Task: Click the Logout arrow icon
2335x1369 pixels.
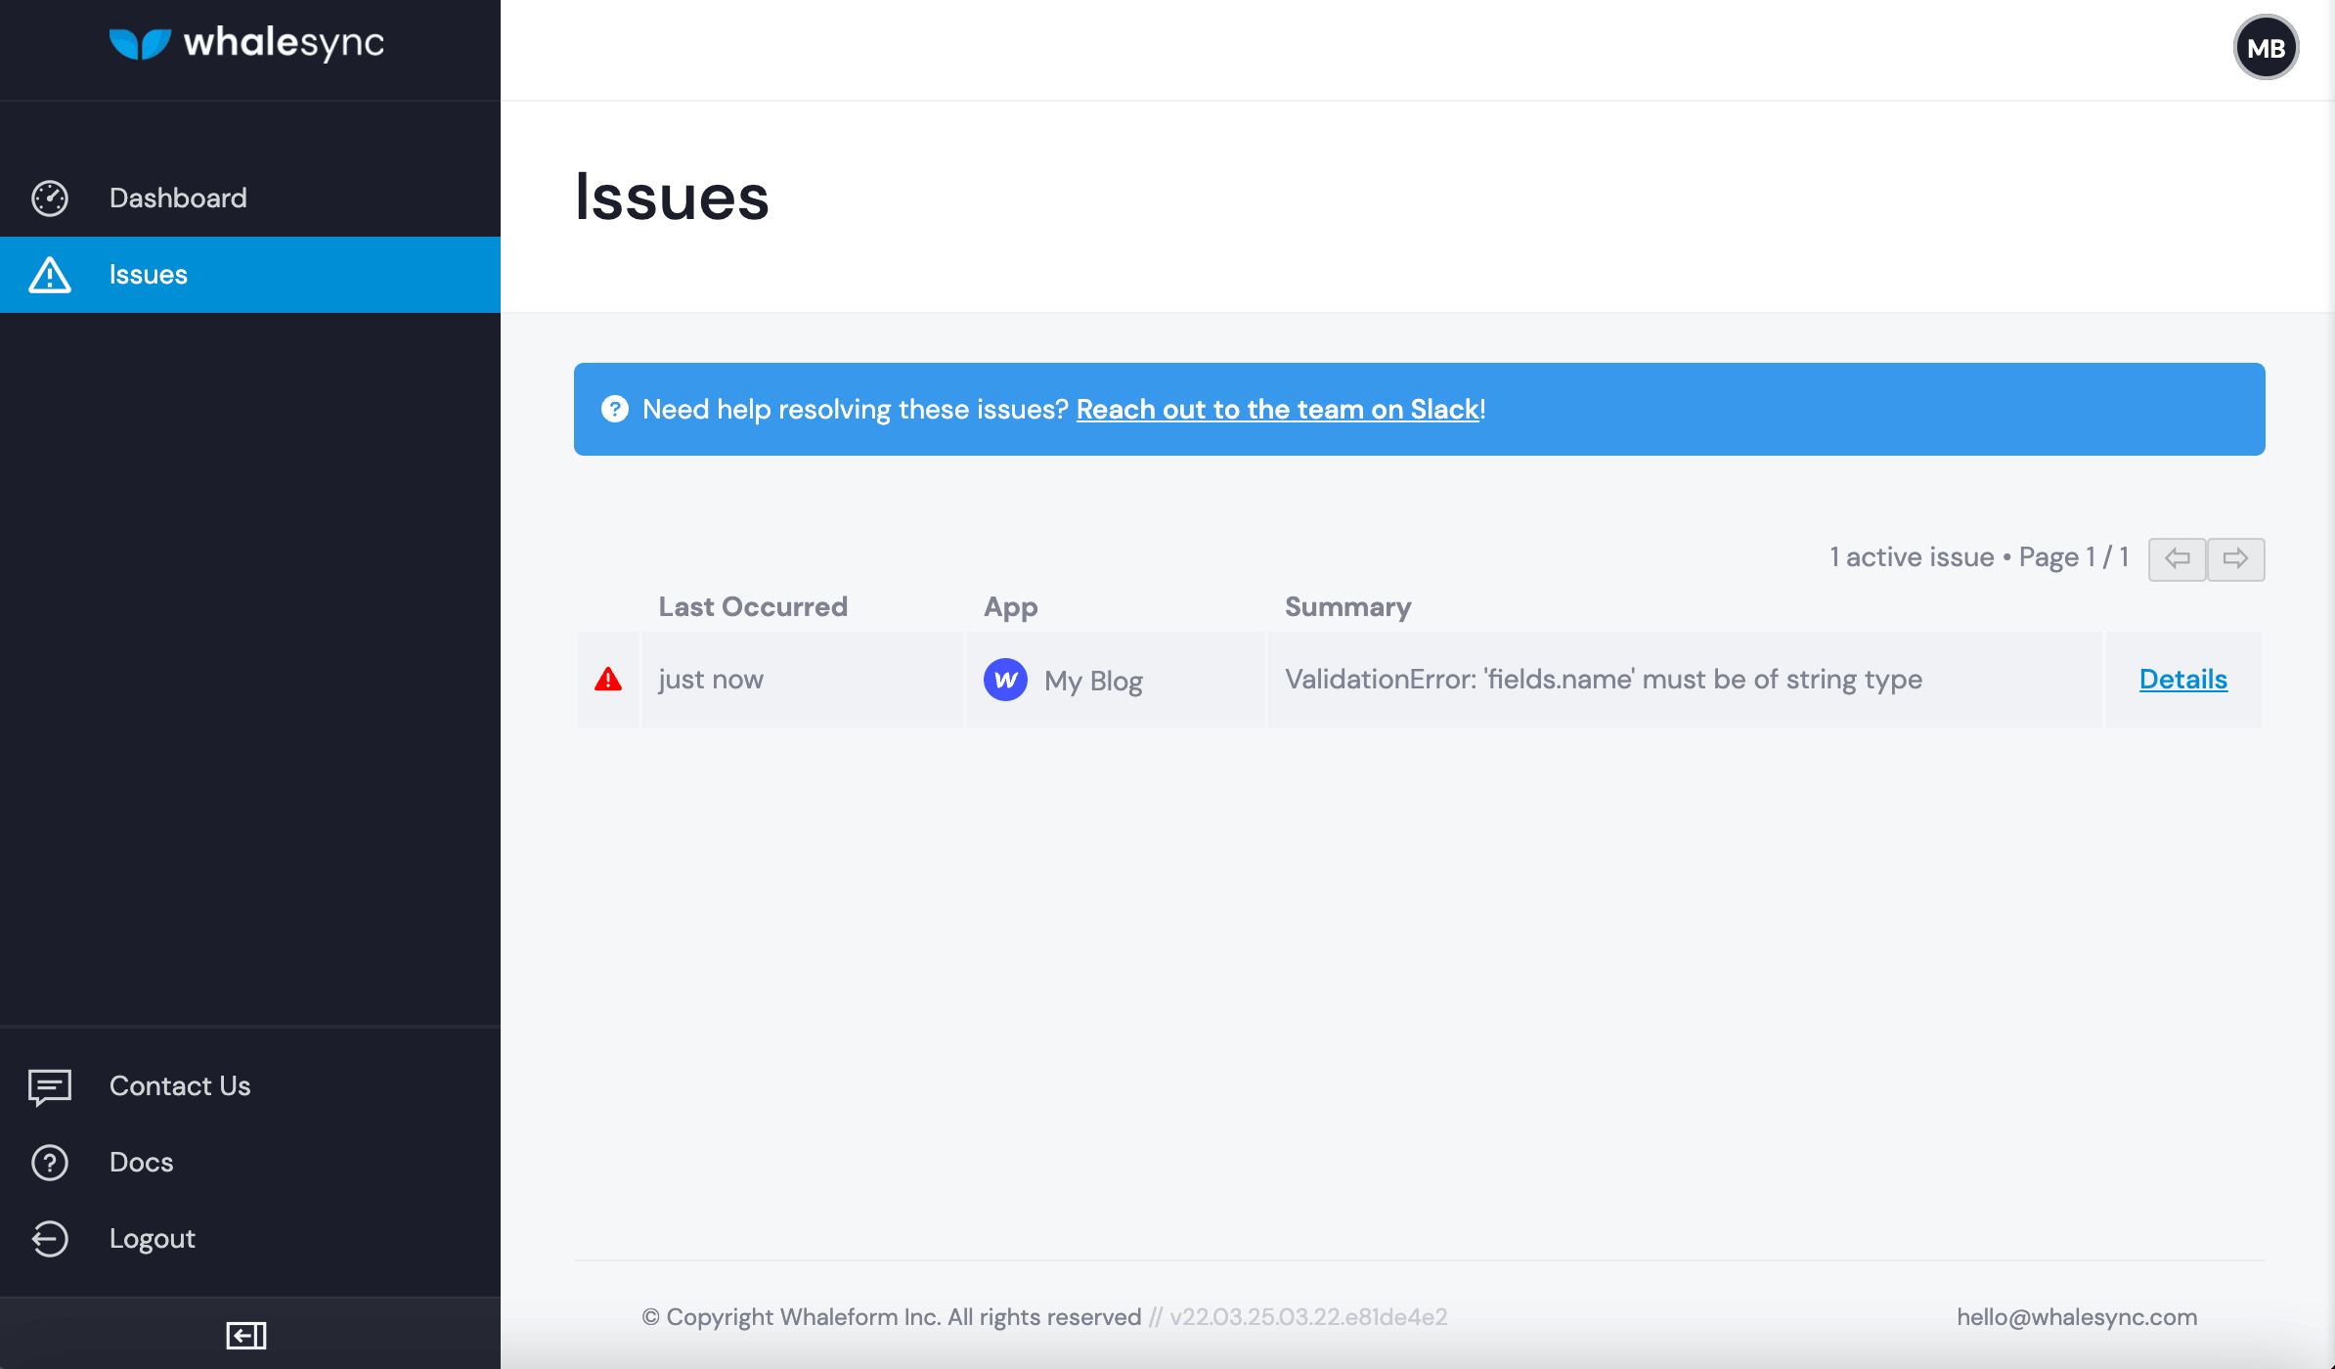Action: (x=49, y=1238)
